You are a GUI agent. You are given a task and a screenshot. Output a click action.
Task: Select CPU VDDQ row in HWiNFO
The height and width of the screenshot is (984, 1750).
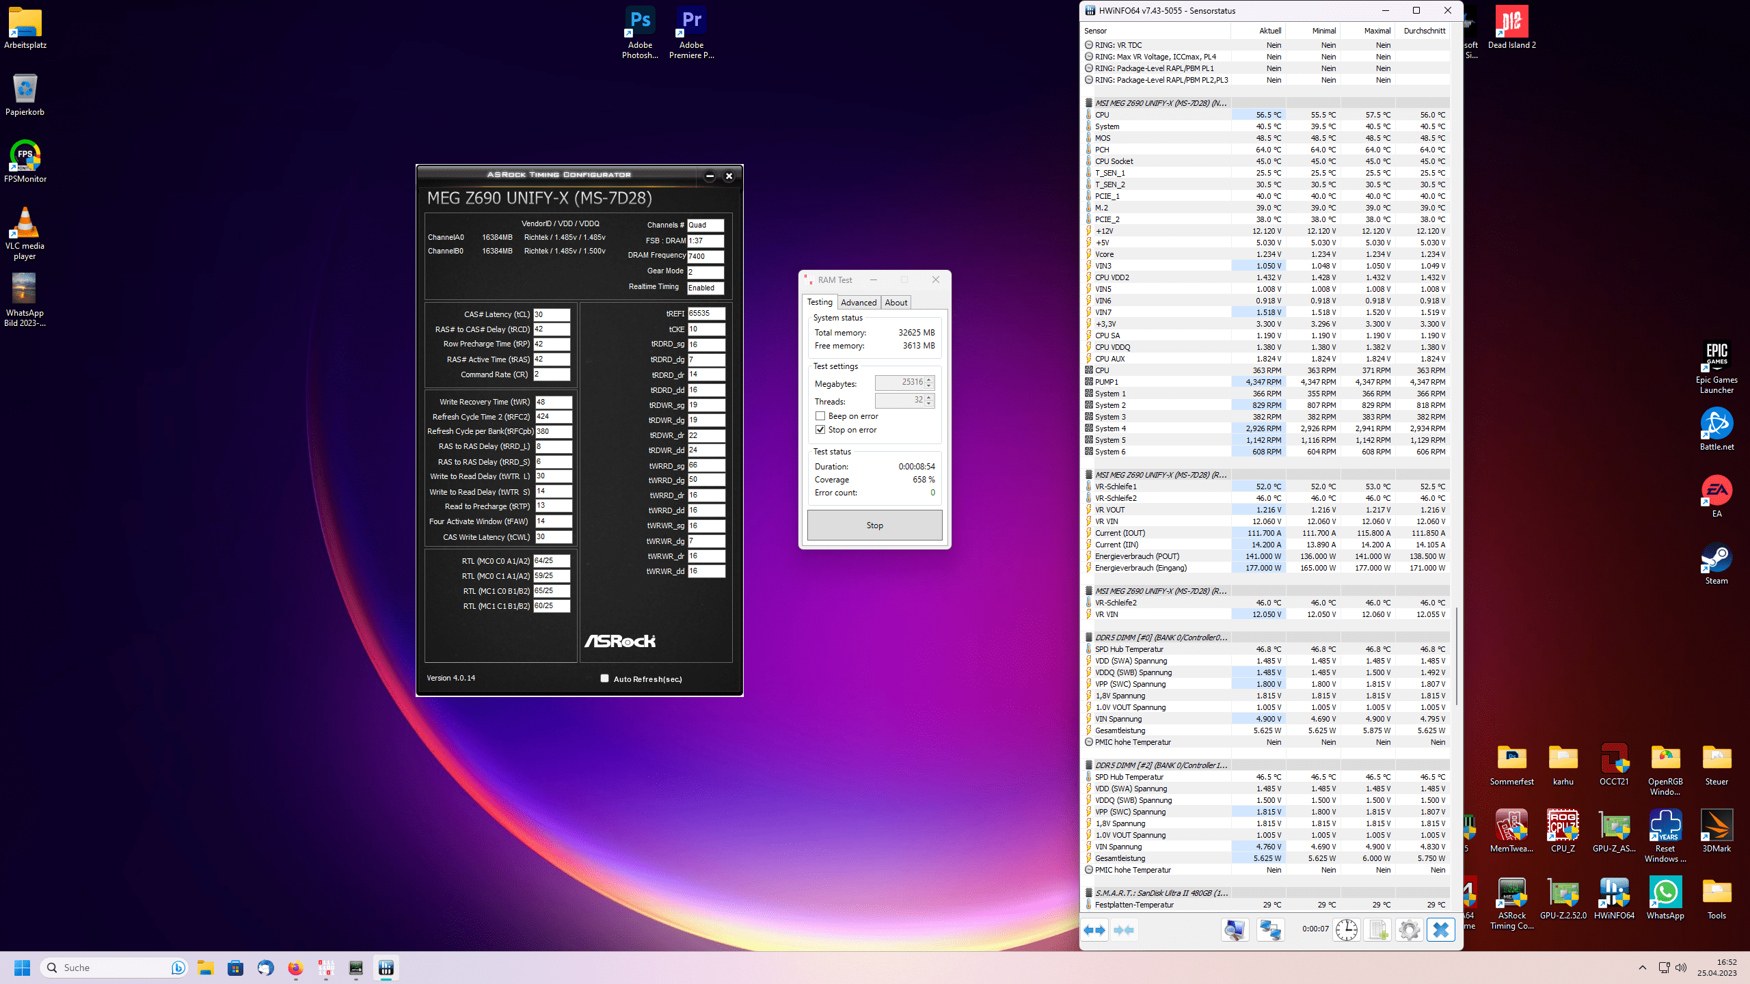coord(1265,347)
